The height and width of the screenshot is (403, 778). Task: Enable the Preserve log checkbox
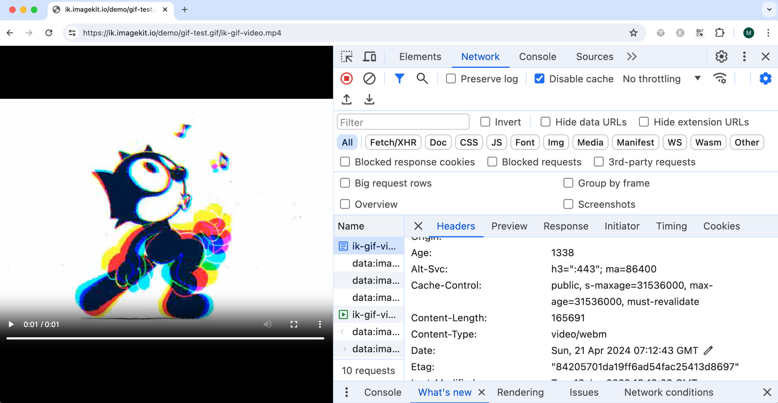coord(451,79)
